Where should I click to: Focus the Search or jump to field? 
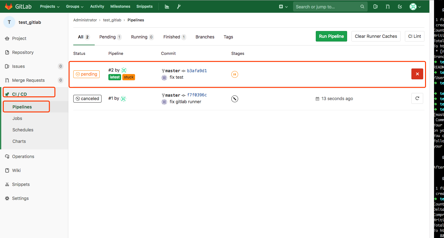[330, 7]
